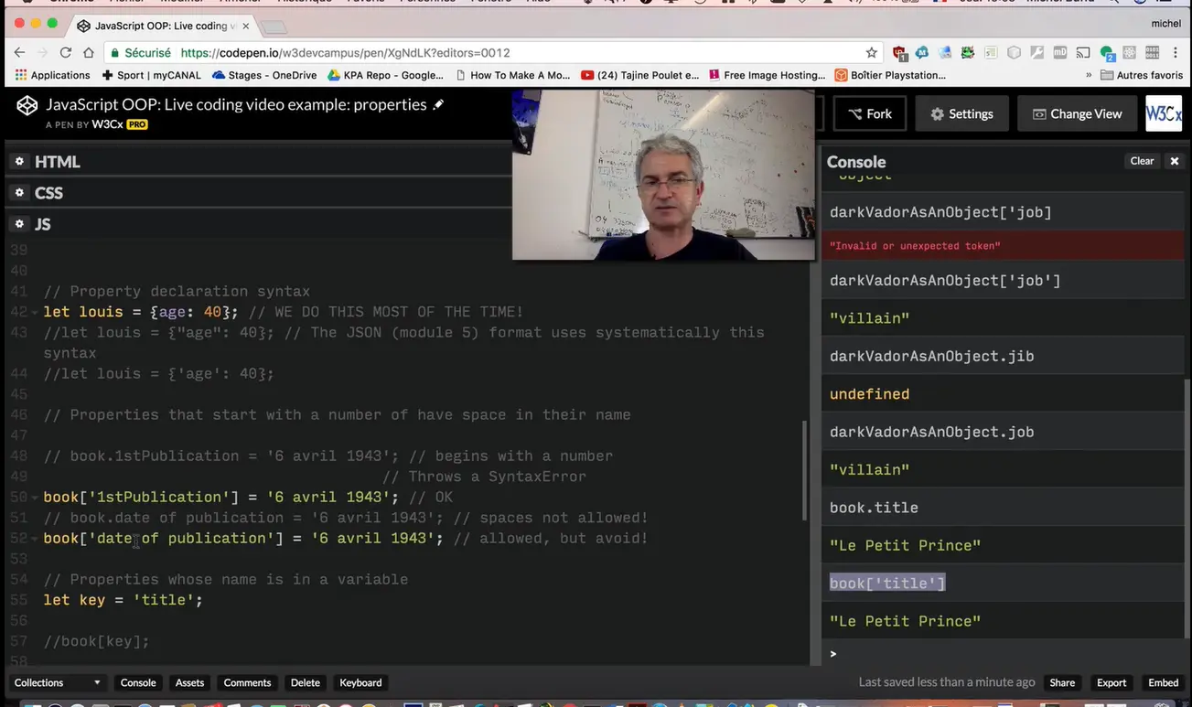Click the green frog extension icon
This screenshot has height=707, width=1192.
pos(968,53)
